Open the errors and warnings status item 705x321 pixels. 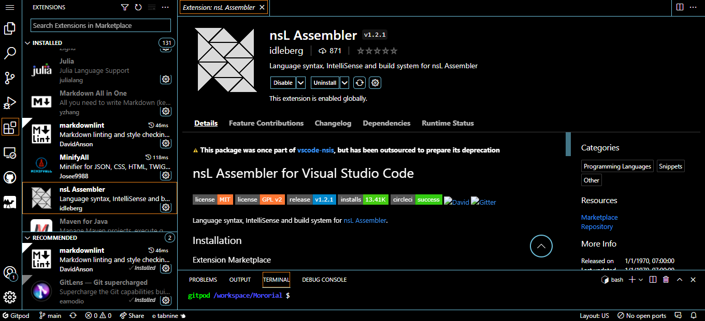point(98,315)
